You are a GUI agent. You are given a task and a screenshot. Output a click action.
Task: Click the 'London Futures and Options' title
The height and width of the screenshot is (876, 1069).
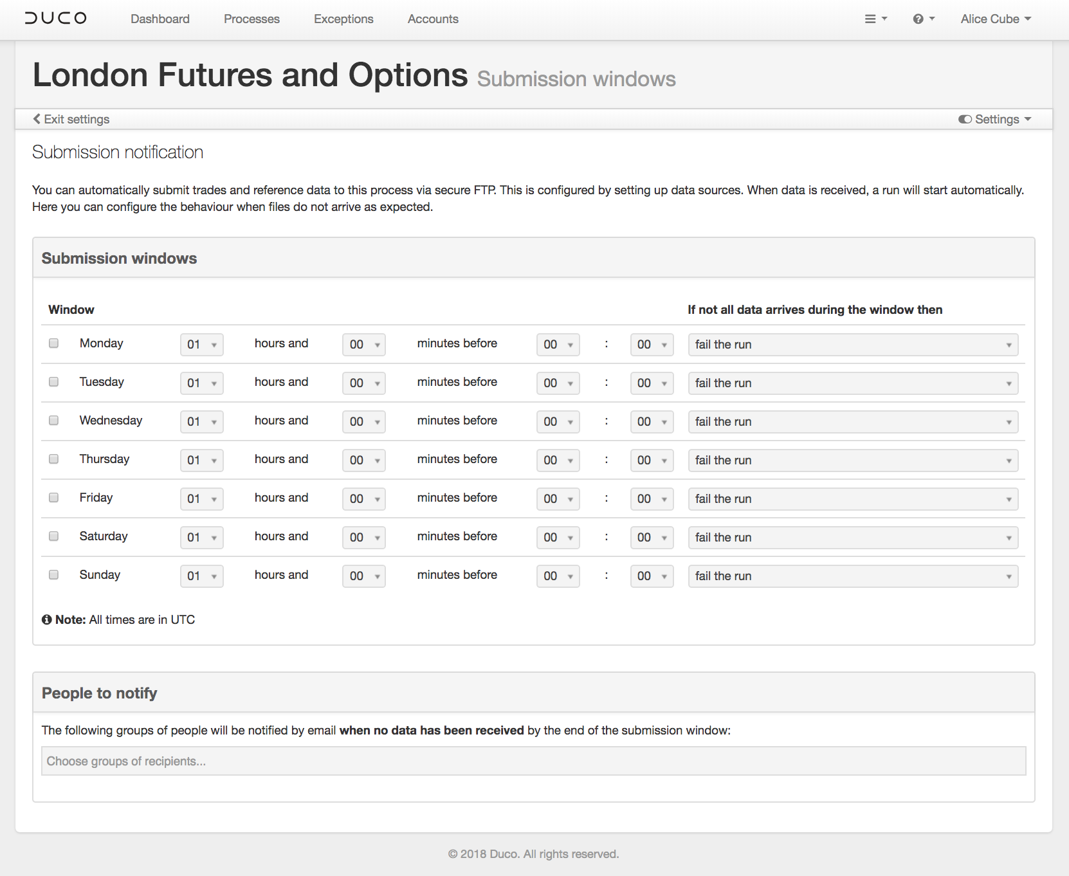[250, 75]
